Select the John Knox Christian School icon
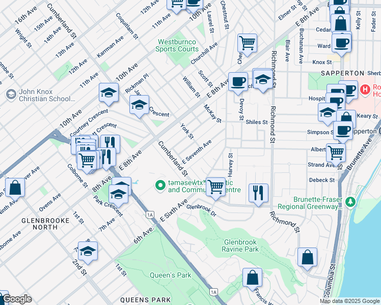The height and width of the screenshot is (305, 381). tap(11, 95)
